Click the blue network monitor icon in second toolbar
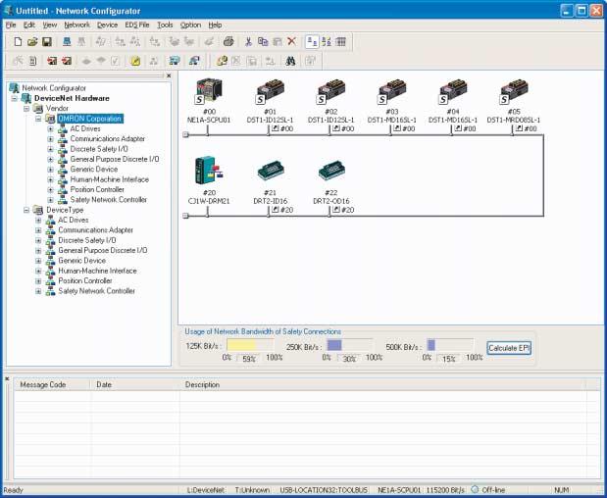 175,61
